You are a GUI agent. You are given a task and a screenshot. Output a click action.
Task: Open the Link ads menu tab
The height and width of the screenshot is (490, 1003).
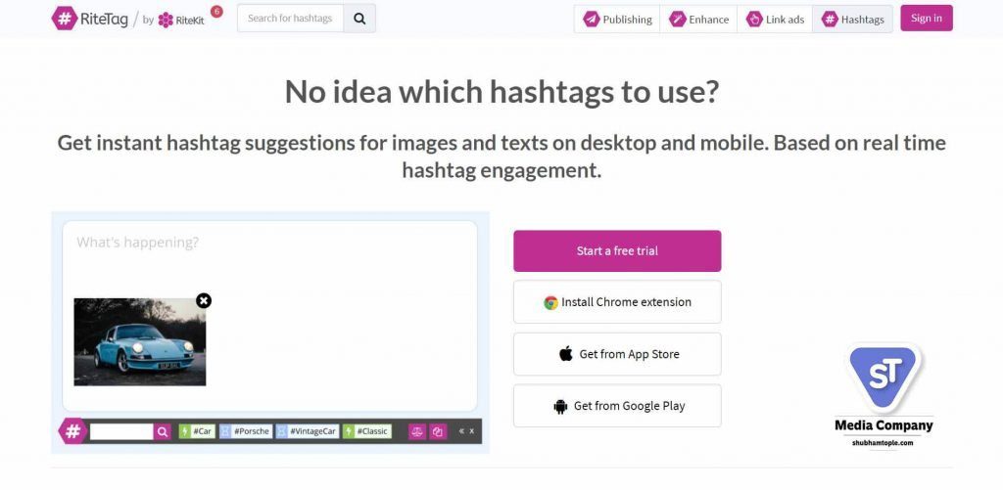pos(775,20)
